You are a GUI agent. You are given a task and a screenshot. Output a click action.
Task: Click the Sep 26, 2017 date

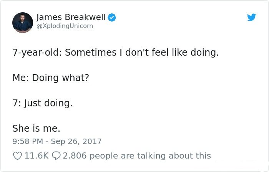(x=76, y=142)
